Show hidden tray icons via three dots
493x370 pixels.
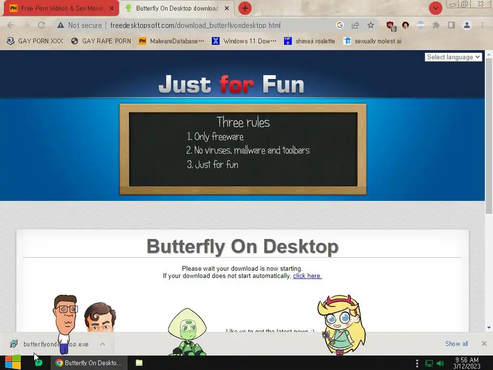417,363
